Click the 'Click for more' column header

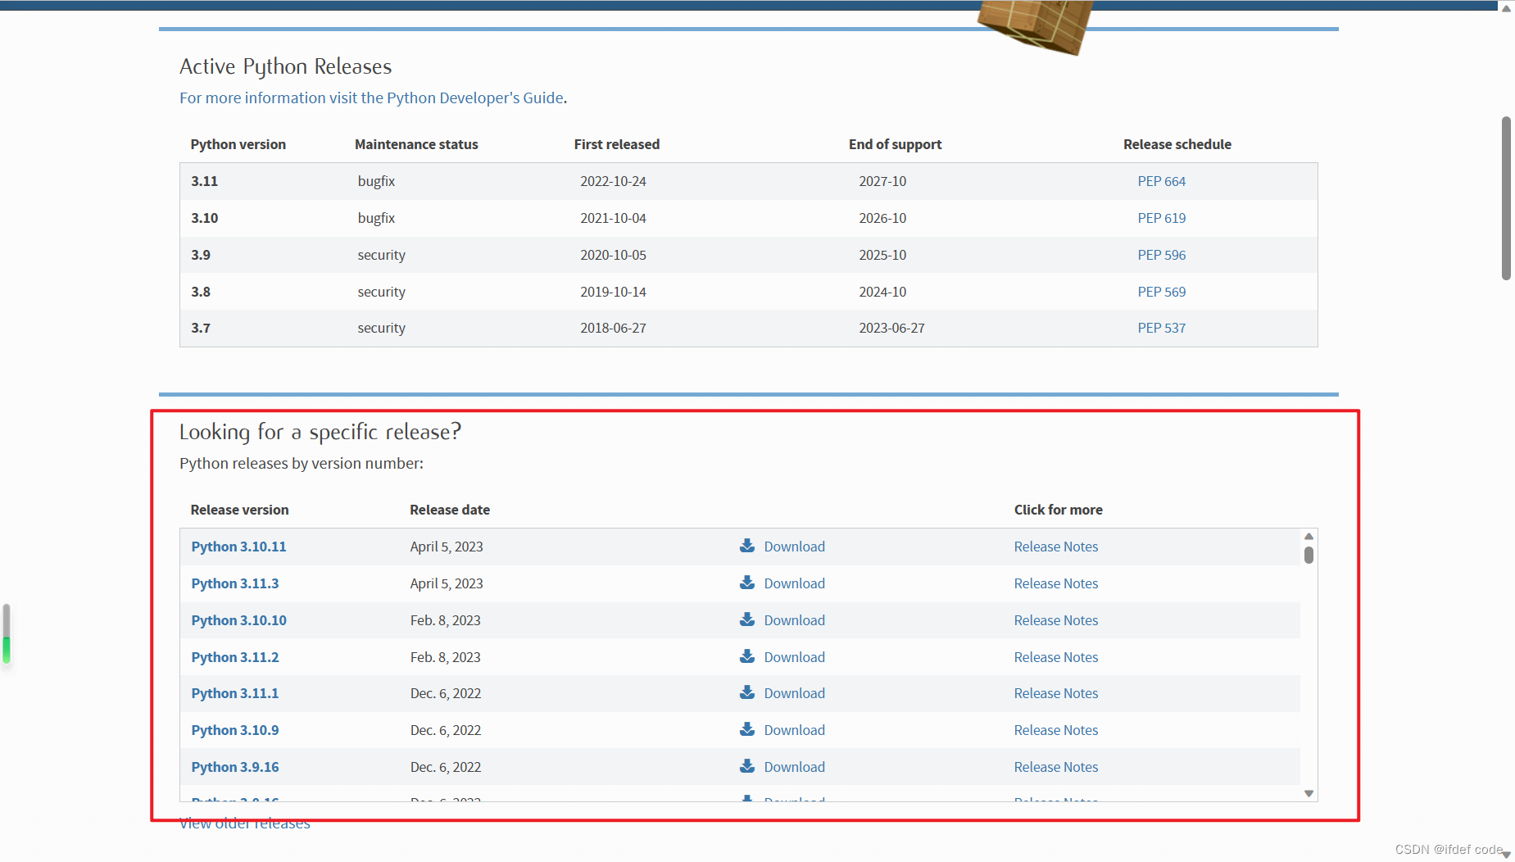(x=1058, y=510)
